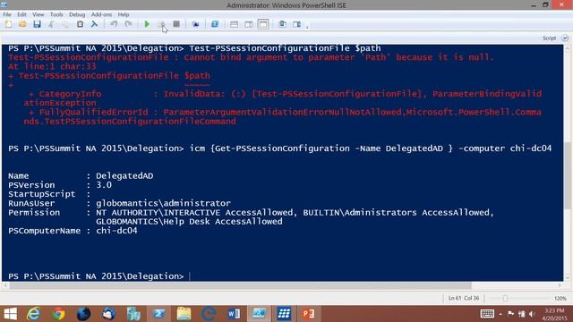Open the Edit menu
This screenshot has height=322, width=573.
point(21,14)
